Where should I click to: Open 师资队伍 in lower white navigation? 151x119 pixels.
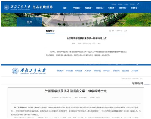click(x=97, y=71)
